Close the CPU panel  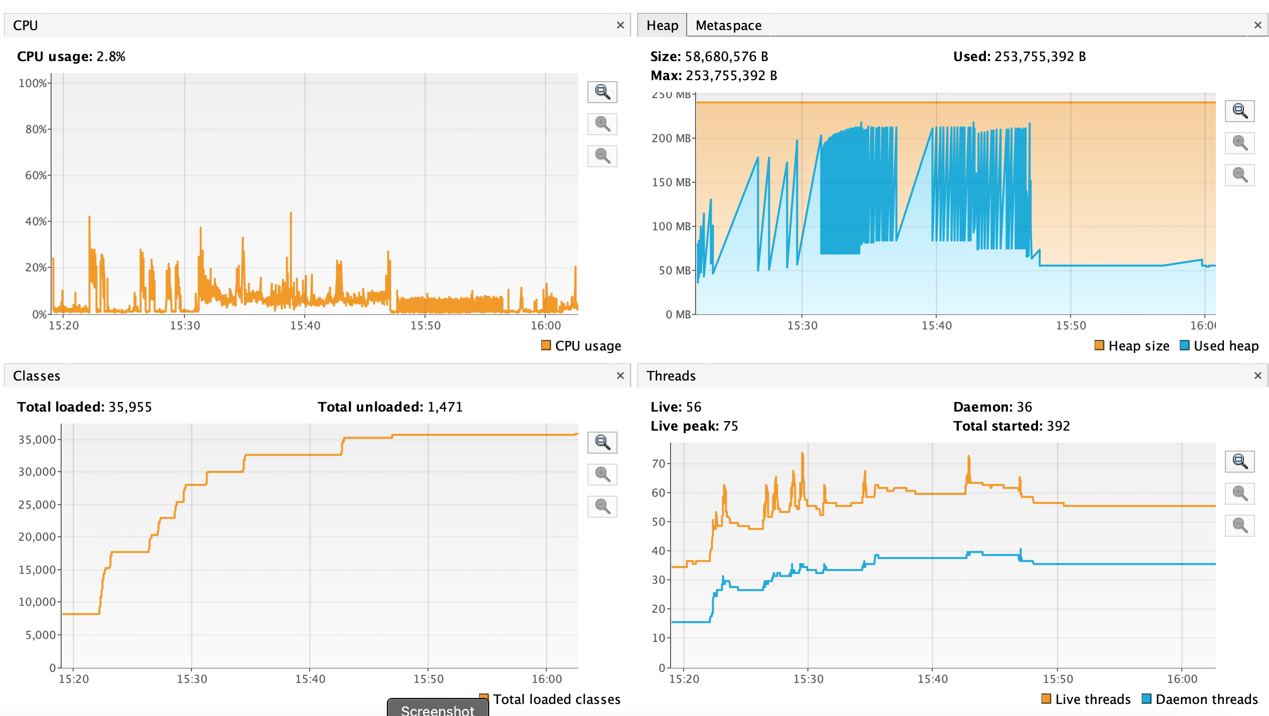[620, 25]
